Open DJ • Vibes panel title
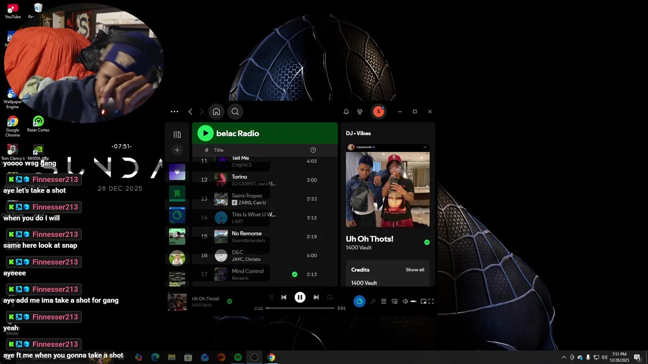Screen dimensions: 648x364 pos(358,133)
